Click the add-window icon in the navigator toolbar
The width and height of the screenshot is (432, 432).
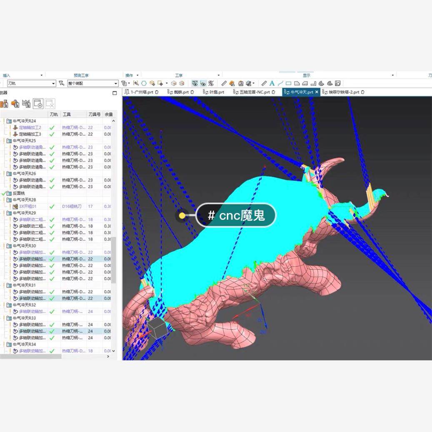point(38,104)
